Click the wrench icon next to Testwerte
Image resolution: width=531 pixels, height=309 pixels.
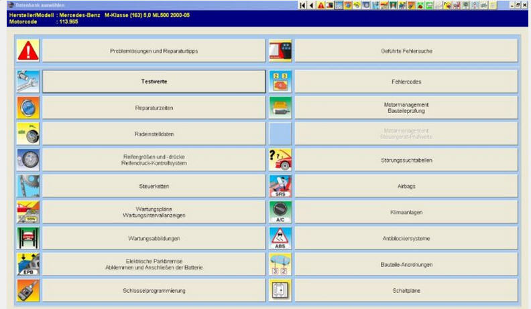[27, 82]
